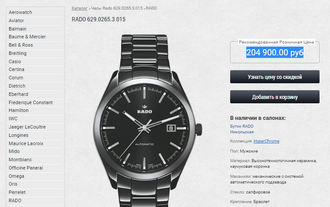Add watch to cart with Добавить в корзину
The height and width of the screenshot is (207, 330).
tap(275, 97)
